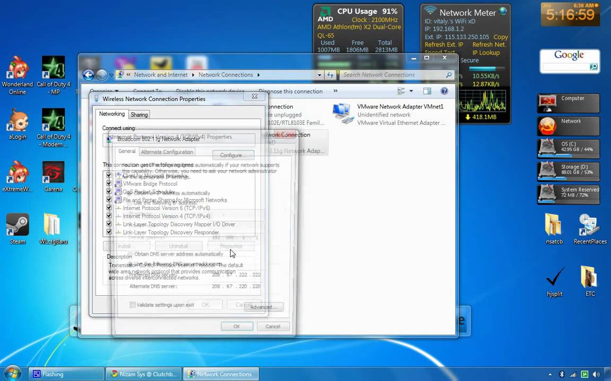Select the Internet Protocol Version 4 (TCP/IPv4) row

click(x=167, y=216)
